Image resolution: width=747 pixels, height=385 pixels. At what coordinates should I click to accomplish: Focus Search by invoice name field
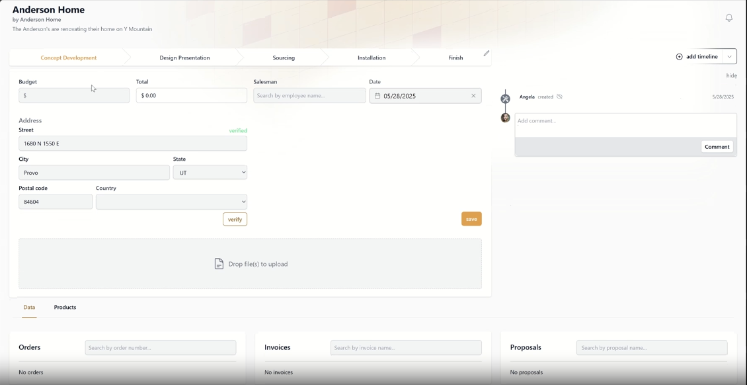point(406,348)
